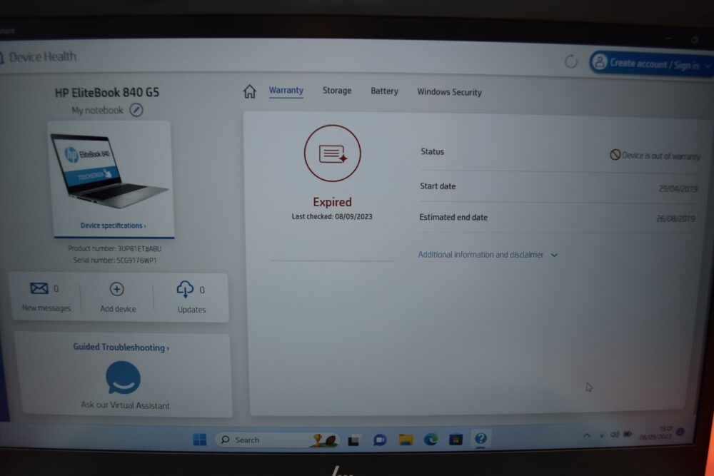
Task: Click Add device plus icon
Action: tap(117, 289)
